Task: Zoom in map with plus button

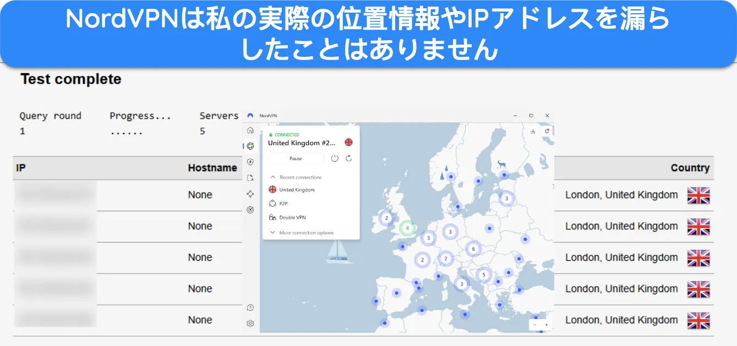Action: tap(546, 325)
